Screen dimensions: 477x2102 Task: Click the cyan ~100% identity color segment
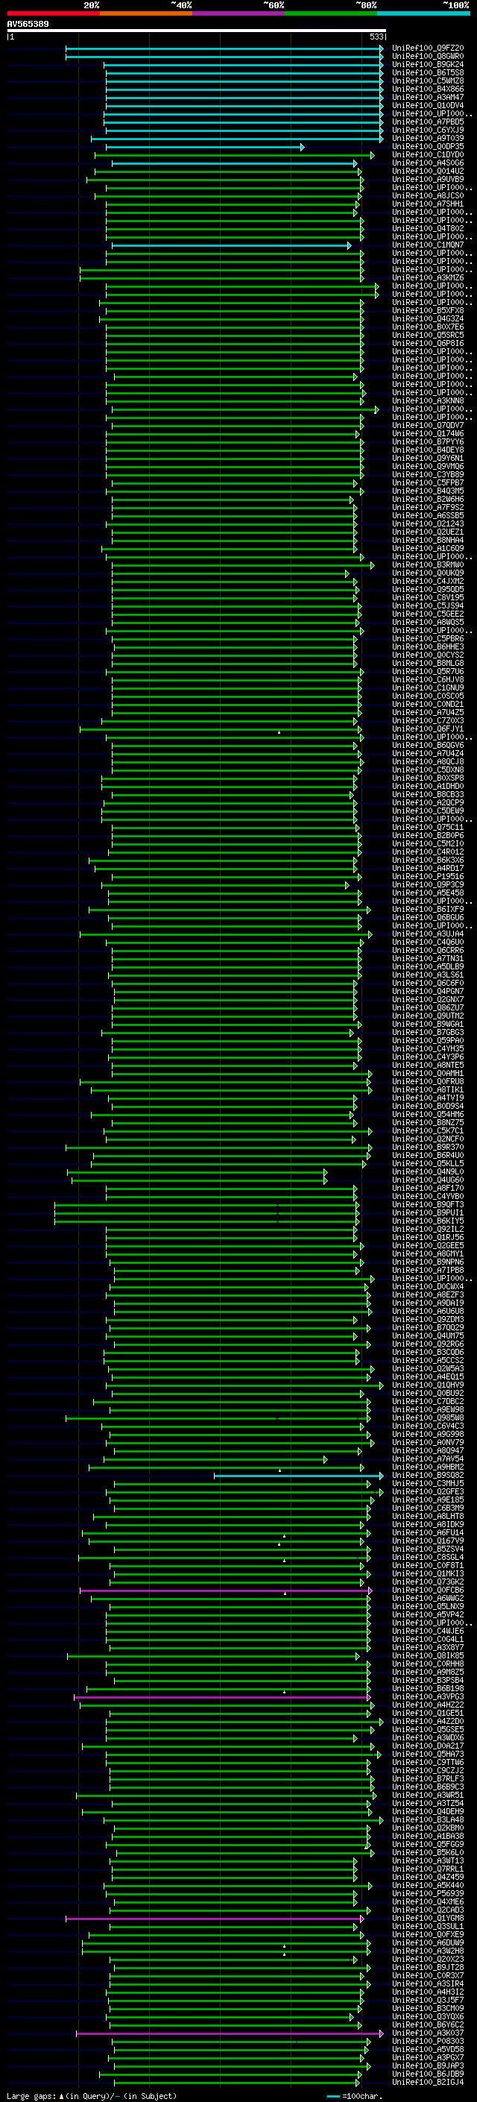click(x=423, y=13)
